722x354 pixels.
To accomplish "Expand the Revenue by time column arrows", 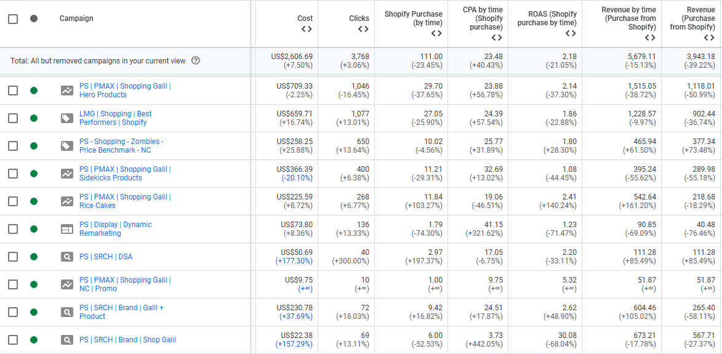I will 650,38.
